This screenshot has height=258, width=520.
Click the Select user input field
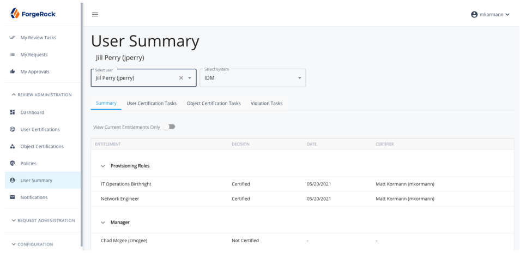pyautogui.click(x=135, y=78)
